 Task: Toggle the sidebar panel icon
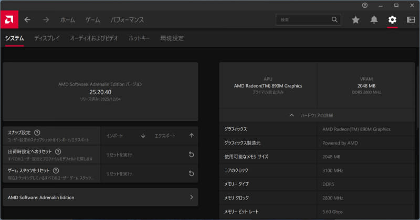[411, 19]
